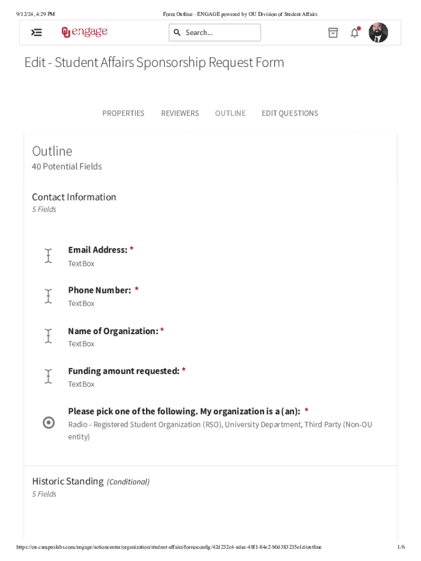This screenshot has width=421, height=561.
Task: Click the text cursor icon beside Funding amount requested
Action: (49, 376)
